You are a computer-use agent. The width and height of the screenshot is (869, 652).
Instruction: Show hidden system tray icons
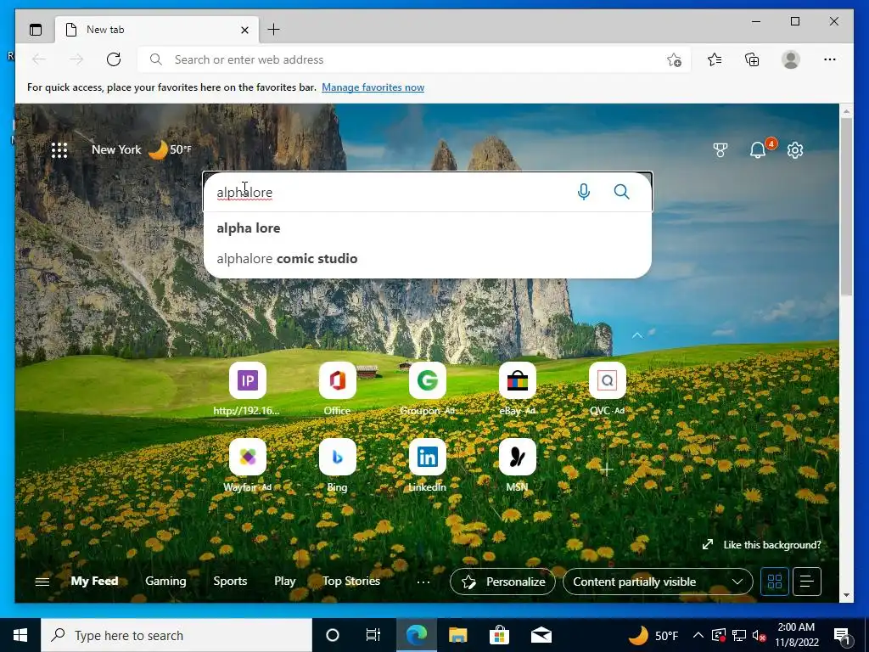(698, 635)
